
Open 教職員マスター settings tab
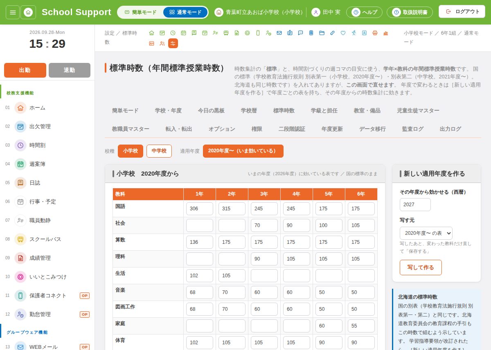(x=131, y=129)
